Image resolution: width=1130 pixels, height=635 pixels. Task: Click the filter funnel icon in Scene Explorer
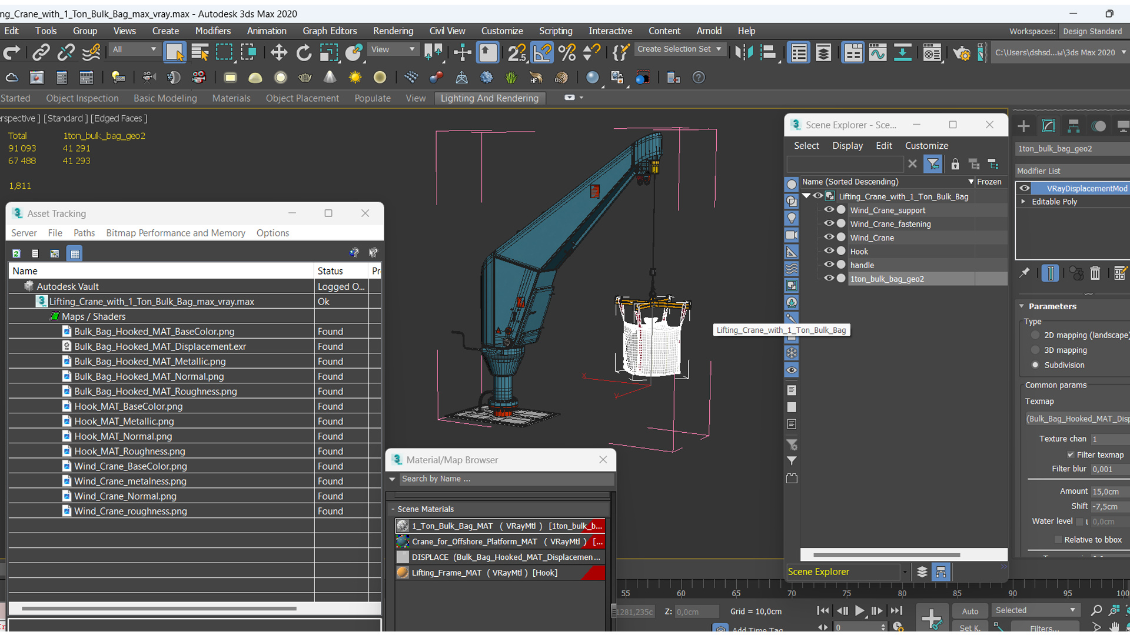[933, 164]
